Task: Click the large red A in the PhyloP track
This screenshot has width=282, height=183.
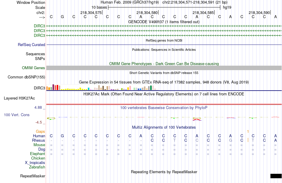Action: click(x=197, y=119)
